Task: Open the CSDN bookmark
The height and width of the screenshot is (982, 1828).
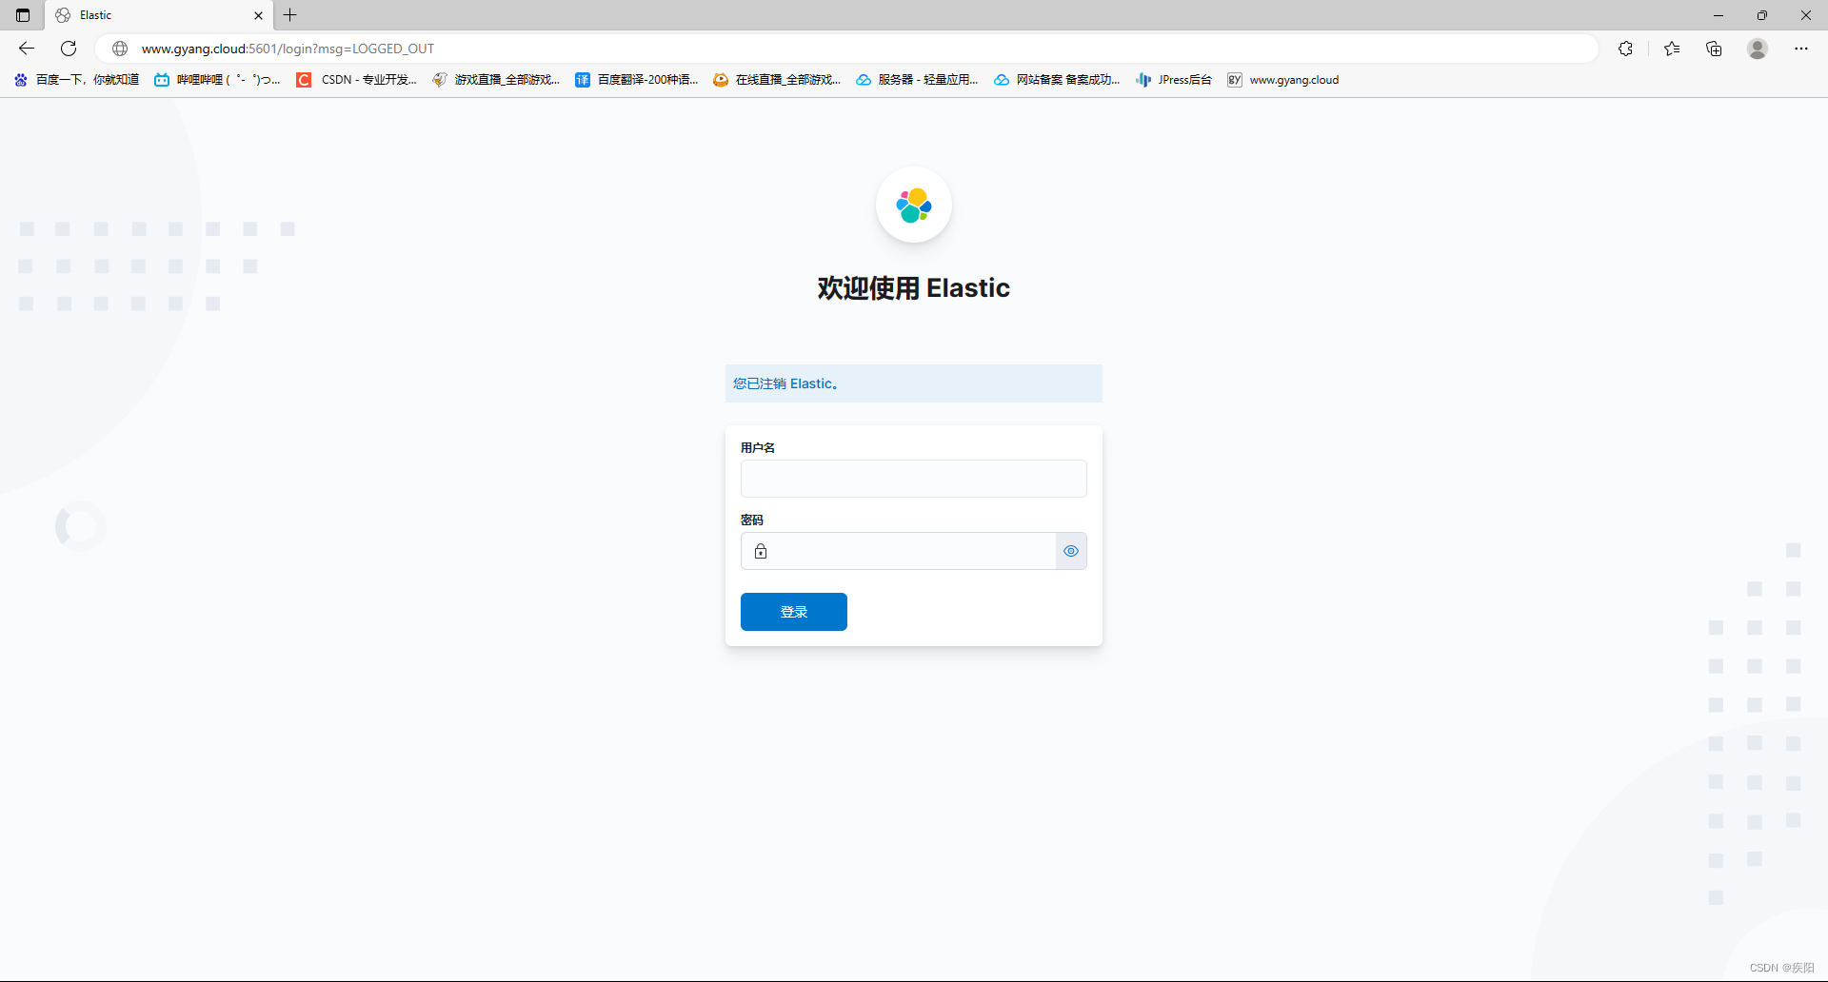Action: click(x=357, y=80)
